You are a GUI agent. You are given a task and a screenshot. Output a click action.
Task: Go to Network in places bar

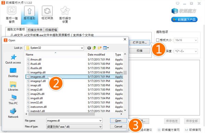13,113
